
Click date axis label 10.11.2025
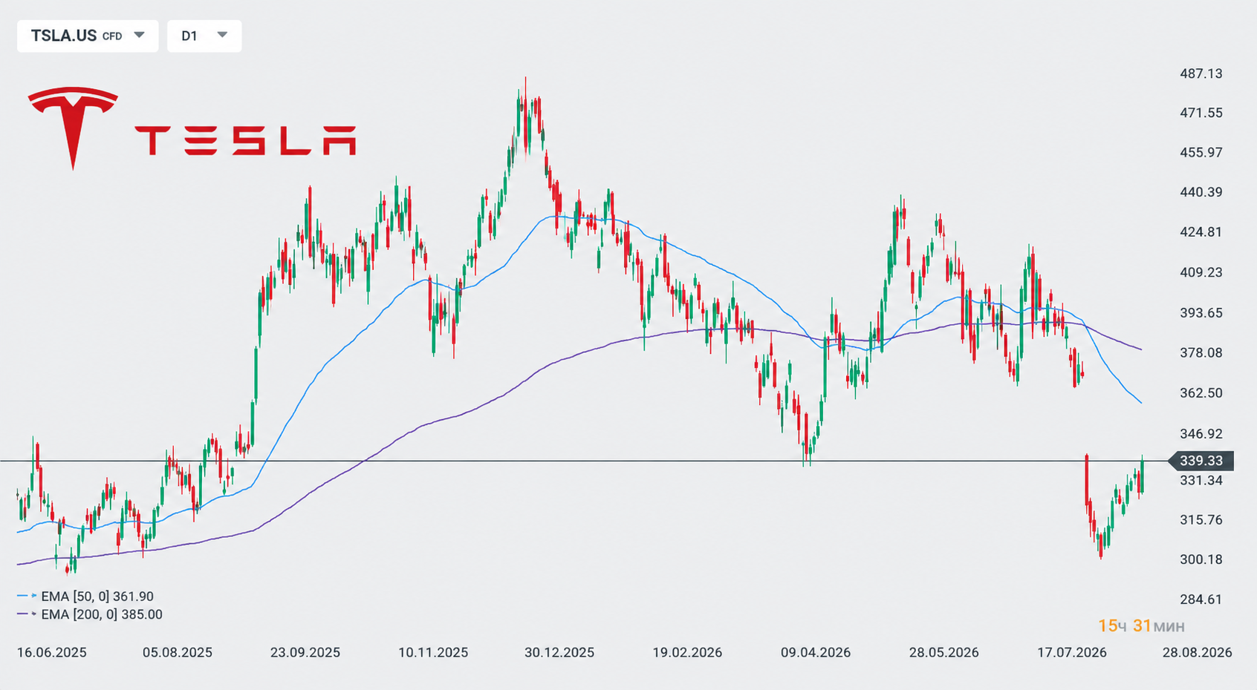(433, 652)
